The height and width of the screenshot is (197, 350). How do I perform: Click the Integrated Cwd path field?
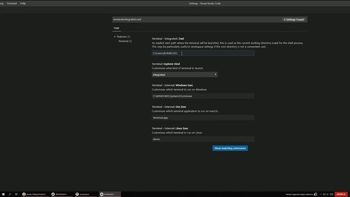coord(203,53)
